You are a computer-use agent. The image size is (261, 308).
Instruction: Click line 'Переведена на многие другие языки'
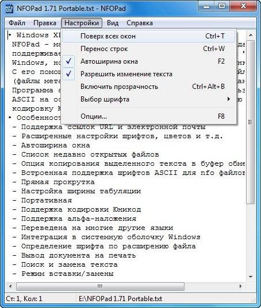pyautogui.click(x=97, y=228)
